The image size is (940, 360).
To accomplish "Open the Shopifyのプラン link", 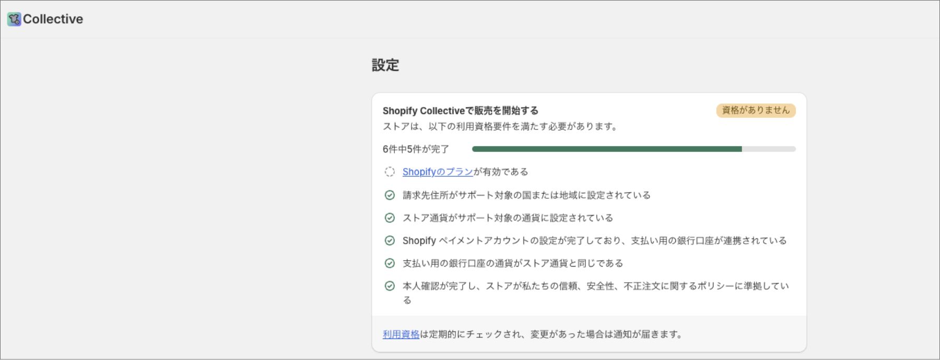I will tap(438, 172).
